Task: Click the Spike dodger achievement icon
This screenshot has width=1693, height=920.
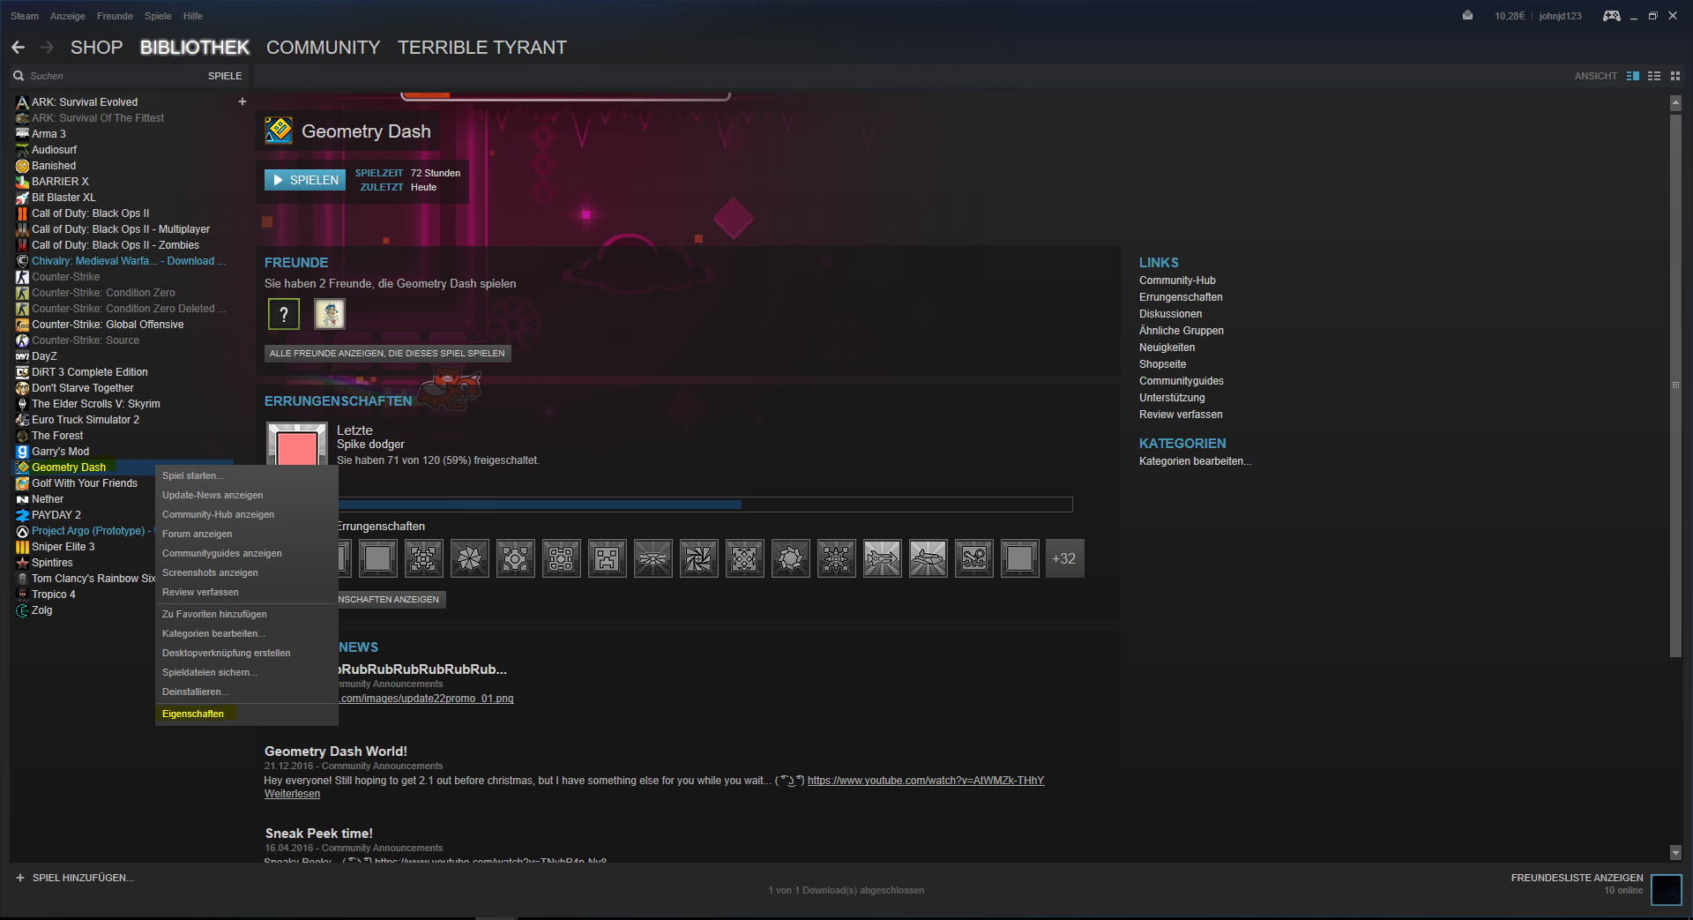Action: pos(297,444)
